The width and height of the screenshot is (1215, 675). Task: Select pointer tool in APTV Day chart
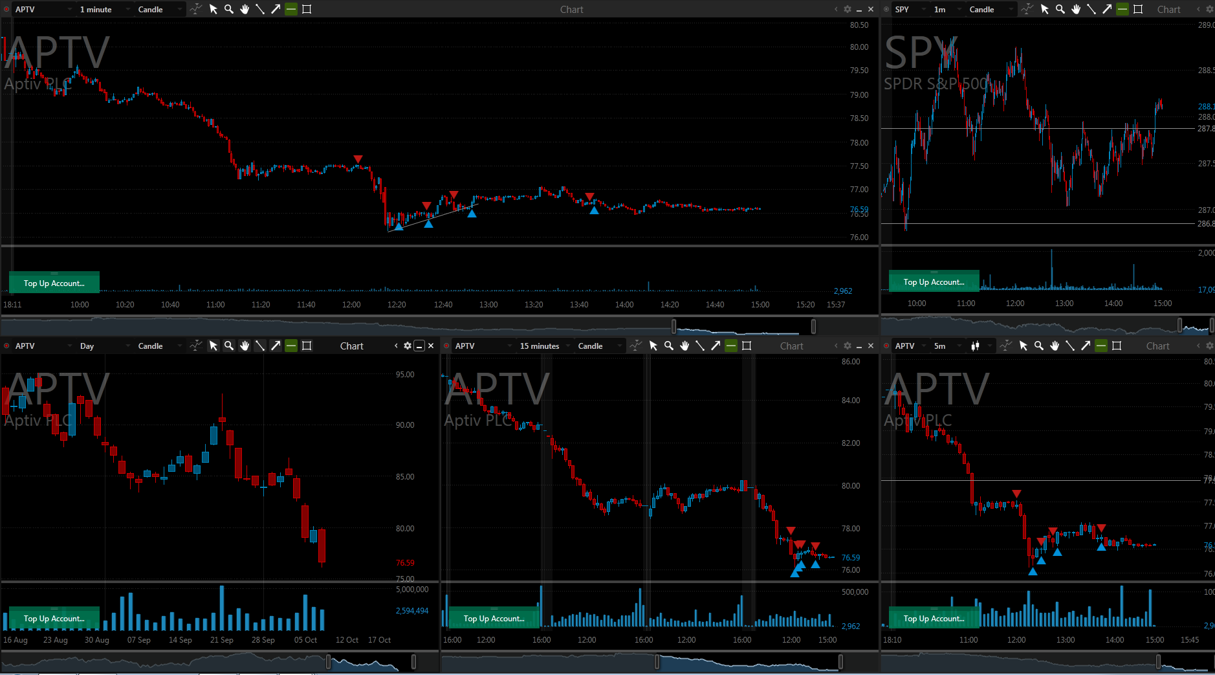pos(213,346)
